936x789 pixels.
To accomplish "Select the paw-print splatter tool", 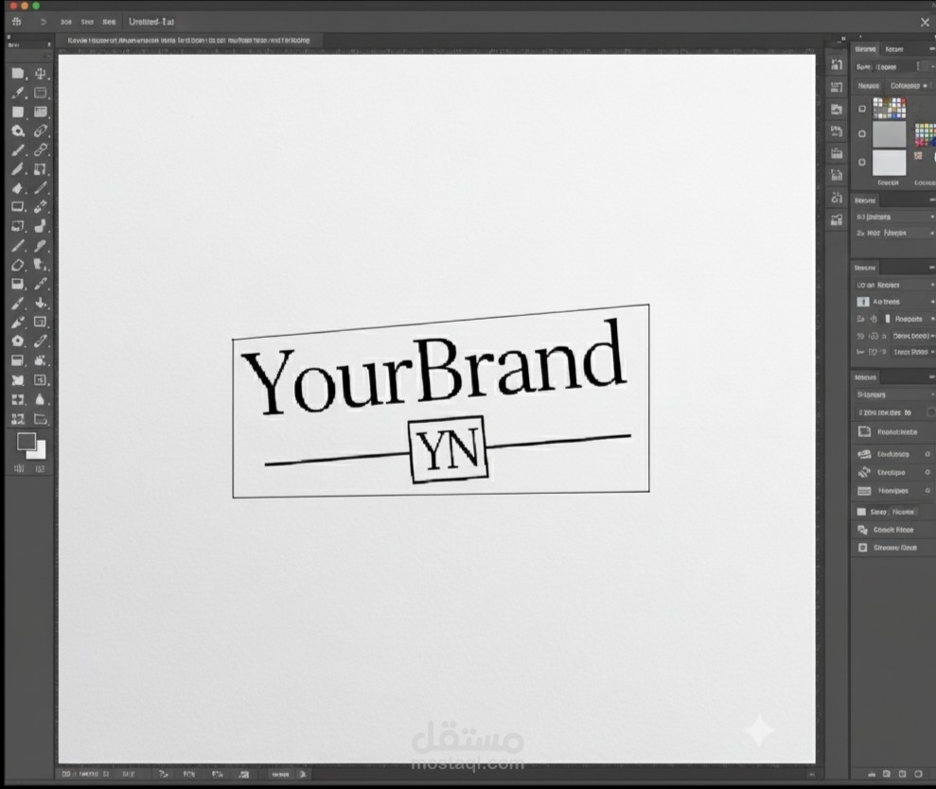I will [40, 360].
